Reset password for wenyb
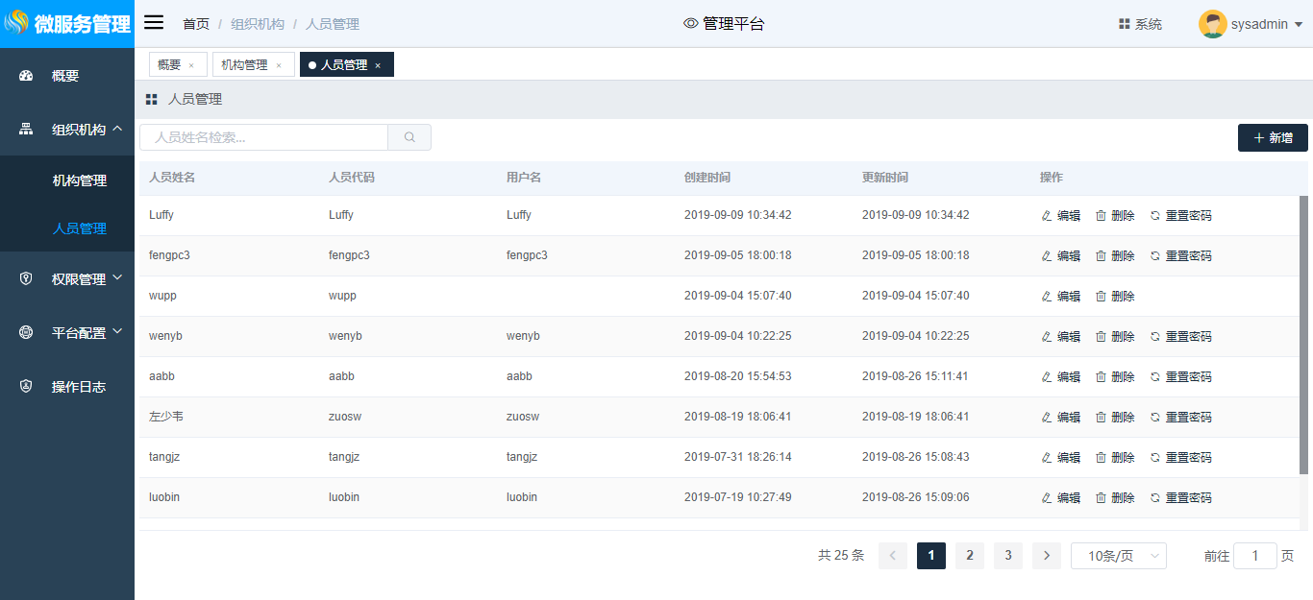The width and height of the screenshot is (1313, 600). pyautogui.click(x=1180, y=337)
